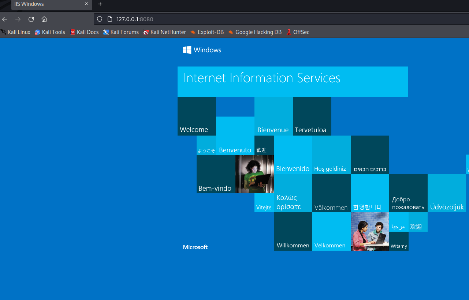Click the 127.0.0.1:8080 address field
Image resolution: width=469 pixels, height=300 pixels.
(x=281, y=19)
